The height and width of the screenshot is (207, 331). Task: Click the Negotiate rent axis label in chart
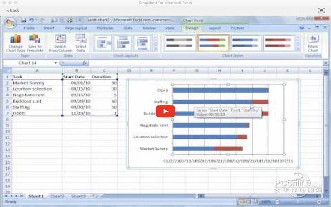[x=154, y=125]
